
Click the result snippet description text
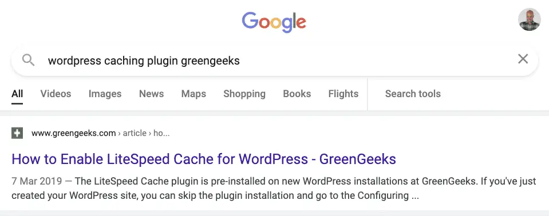click(x=274, y=189)
